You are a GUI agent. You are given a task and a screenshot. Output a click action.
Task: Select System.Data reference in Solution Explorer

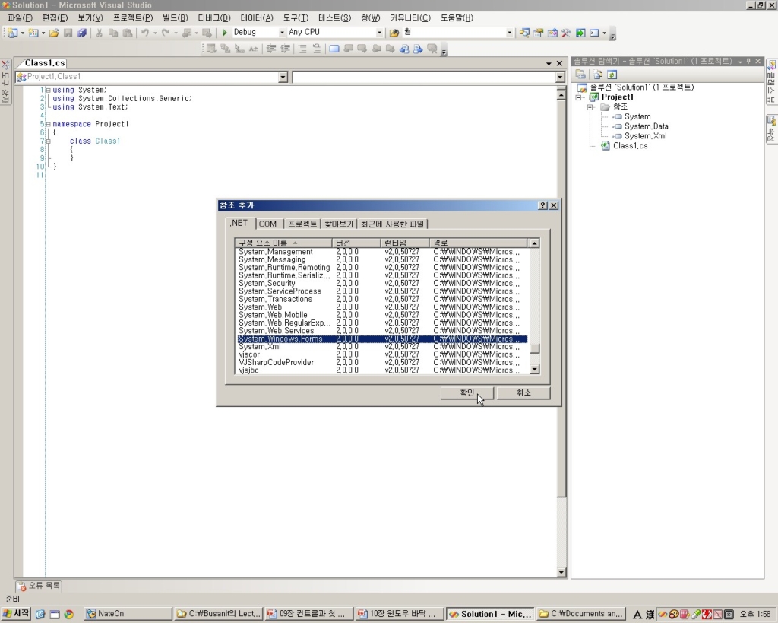[x=646, y=126]
